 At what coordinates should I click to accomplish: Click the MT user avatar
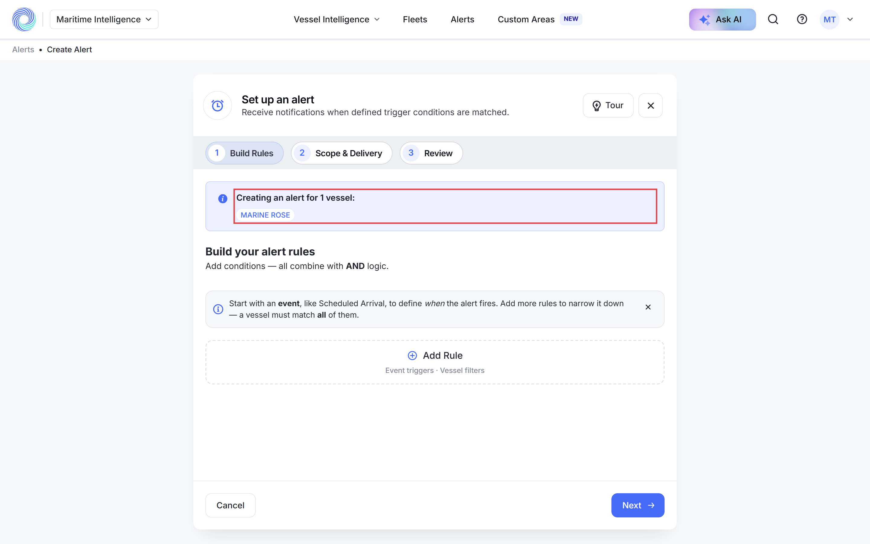coord(830,19)
